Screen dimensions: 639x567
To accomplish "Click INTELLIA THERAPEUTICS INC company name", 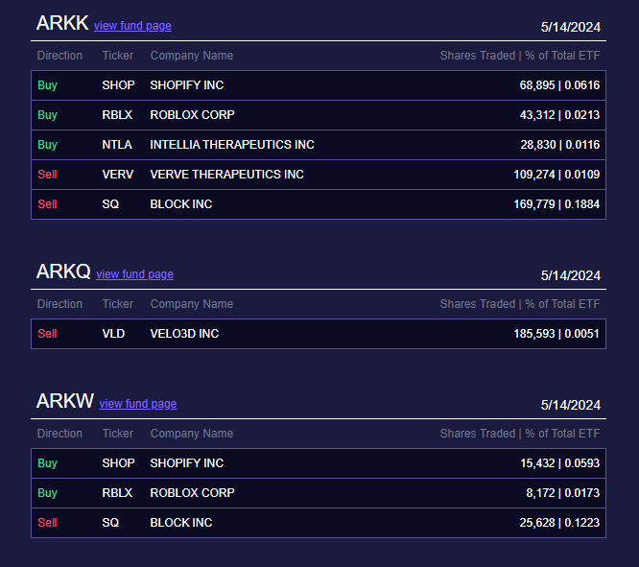I will coord(232,145).
